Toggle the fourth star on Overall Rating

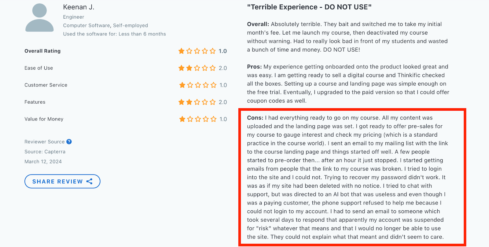pos(205,51)
